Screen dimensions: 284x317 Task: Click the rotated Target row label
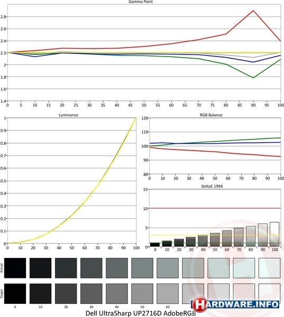click(2, 294)
